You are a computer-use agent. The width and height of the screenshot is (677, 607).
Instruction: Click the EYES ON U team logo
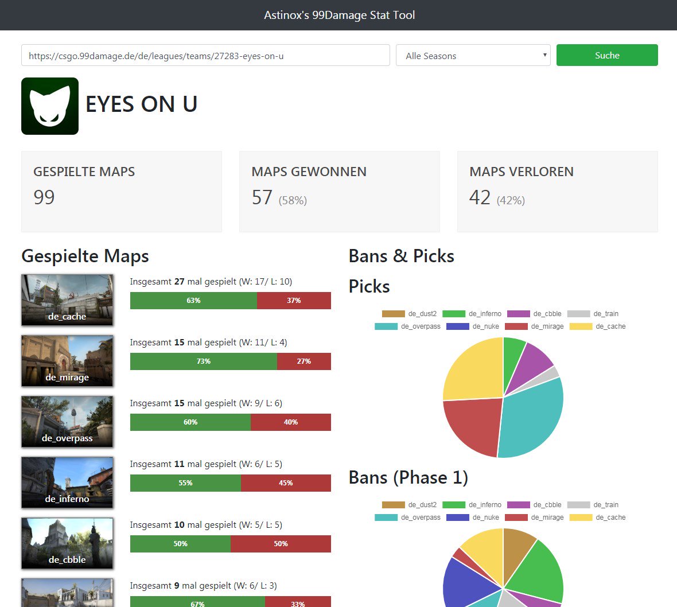(50, 106)
